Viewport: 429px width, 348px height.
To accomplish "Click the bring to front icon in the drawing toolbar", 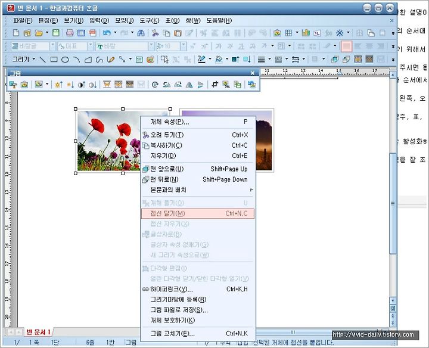I will (x=335, y=60).
